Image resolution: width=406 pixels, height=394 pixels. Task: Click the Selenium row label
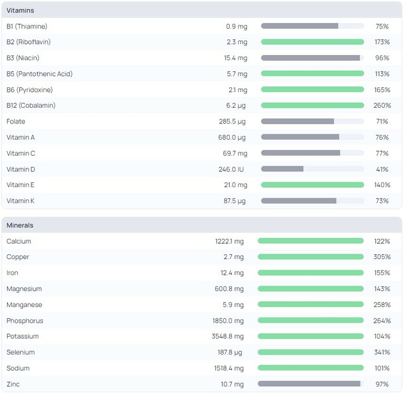(x=20, y=352)
